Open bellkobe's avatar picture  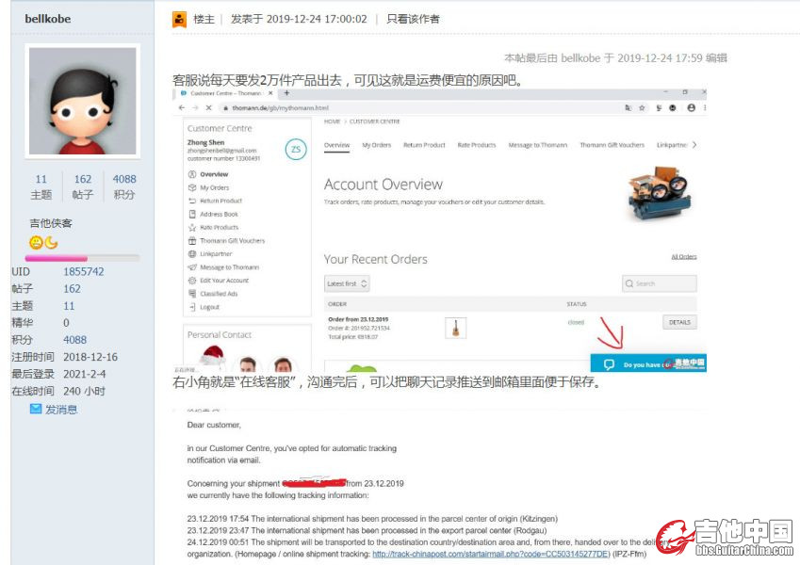(83, 101)
